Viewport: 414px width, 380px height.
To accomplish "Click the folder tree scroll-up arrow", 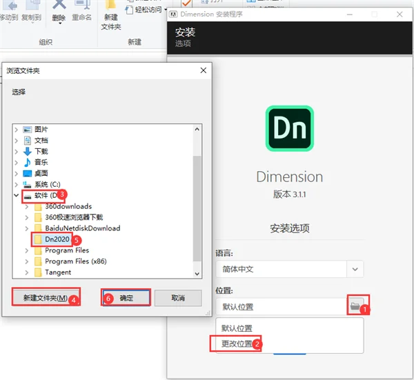I will point(197,129).
